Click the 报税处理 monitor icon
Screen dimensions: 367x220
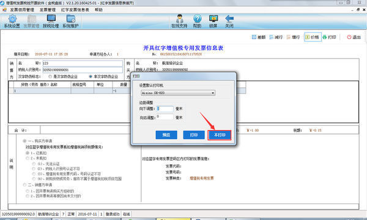[51, 18]
